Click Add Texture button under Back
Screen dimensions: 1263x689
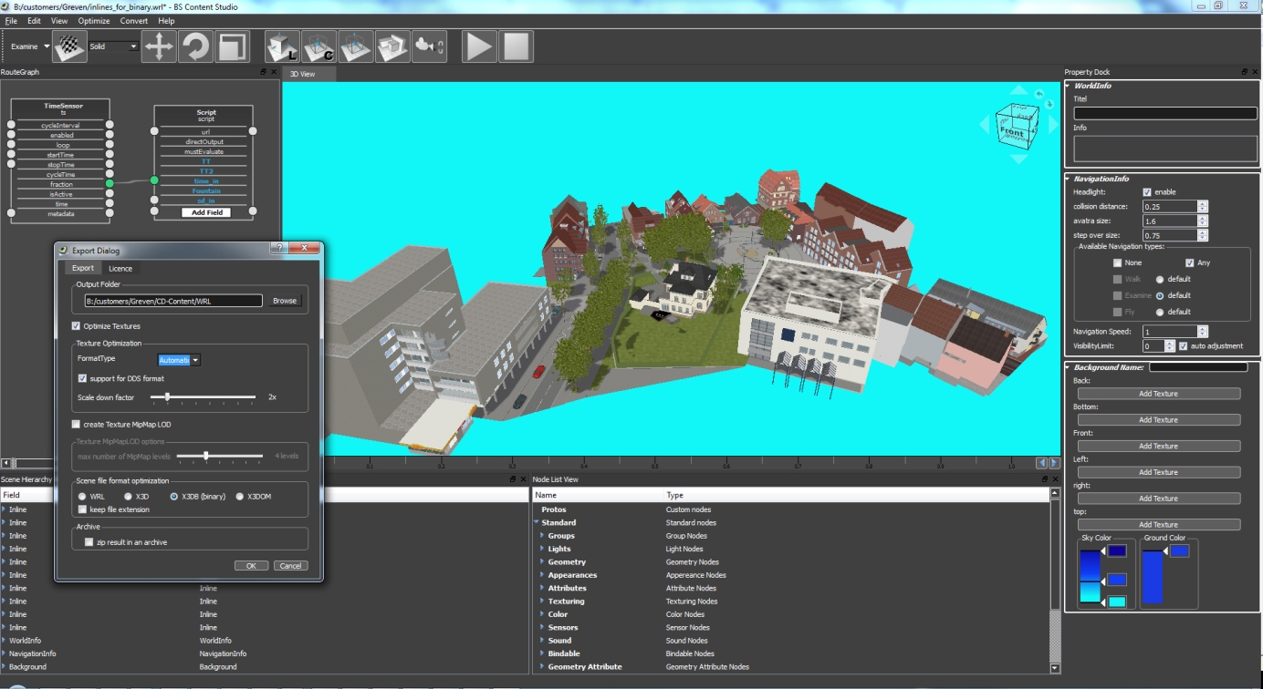click(x=1158, y=394)
